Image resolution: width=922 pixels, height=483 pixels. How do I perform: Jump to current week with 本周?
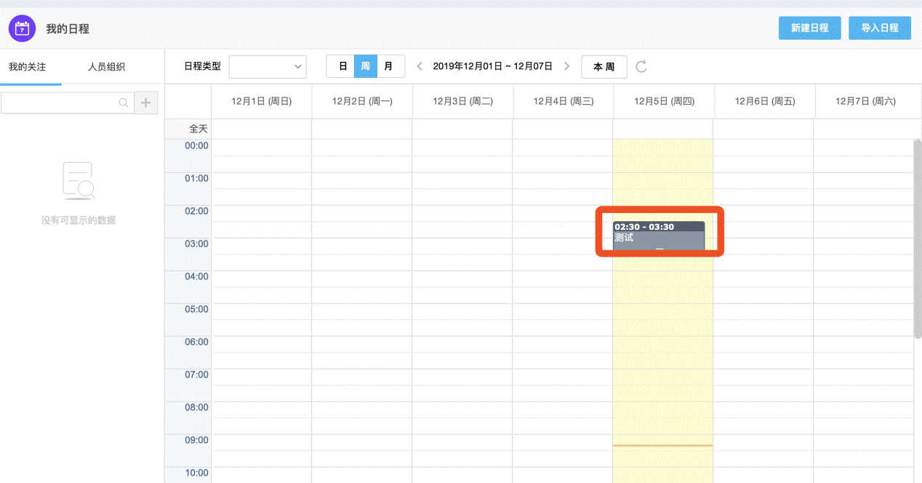[604, 67]
